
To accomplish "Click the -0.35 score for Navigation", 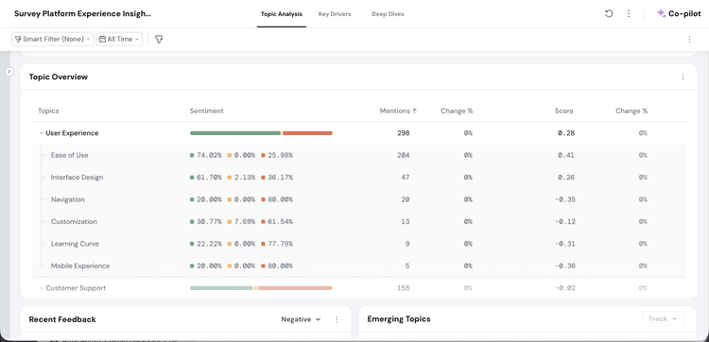I will click(564, 199).
